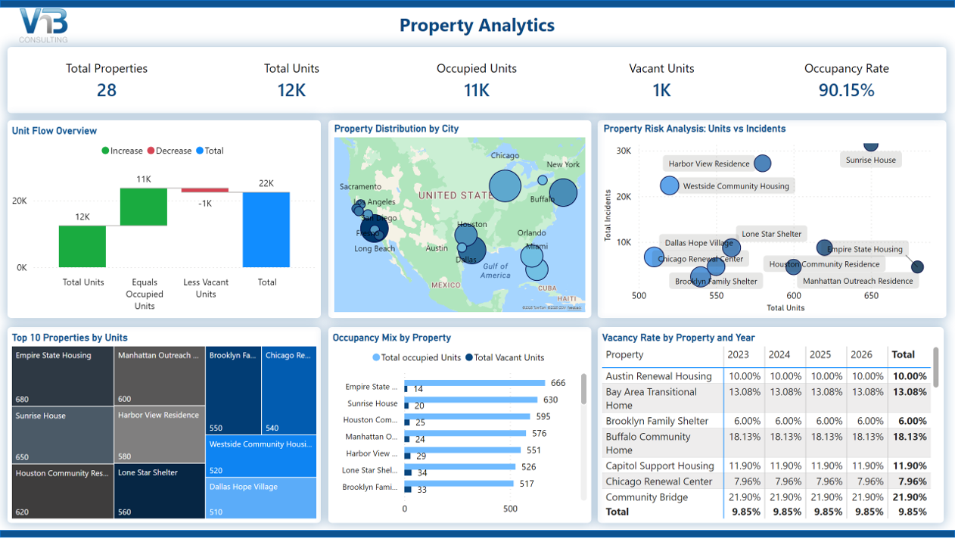Image resolution: width=955 pixels, height=545 pixels.
Task: Select the blue Total waterfall bar
Action: [266, 229]
